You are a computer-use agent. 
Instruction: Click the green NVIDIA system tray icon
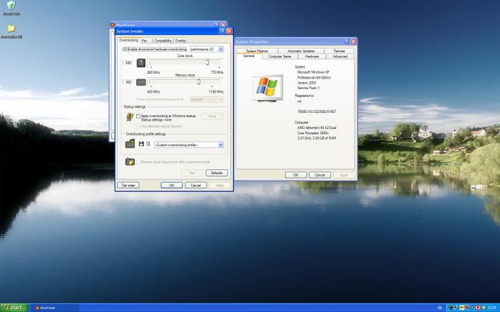[x=484, y=308]
